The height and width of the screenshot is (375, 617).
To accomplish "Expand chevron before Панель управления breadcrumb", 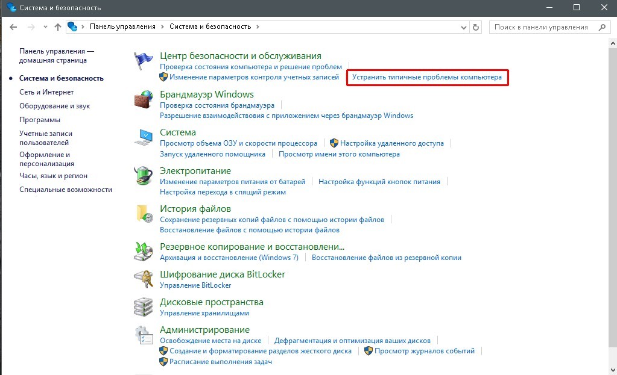I will [x=83, y=26].
